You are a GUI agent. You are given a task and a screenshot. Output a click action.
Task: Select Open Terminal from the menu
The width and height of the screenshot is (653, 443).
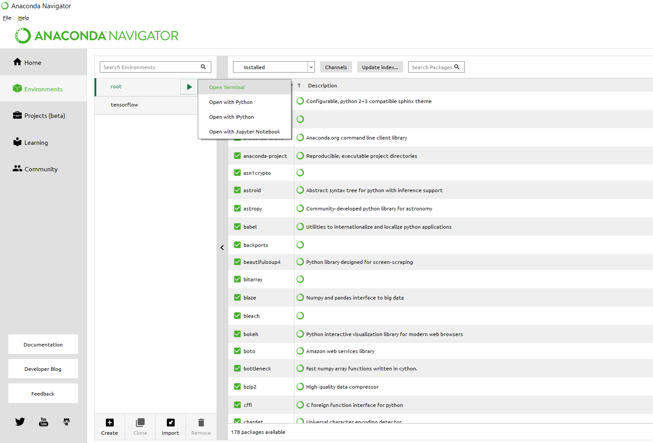pos(244,87)
